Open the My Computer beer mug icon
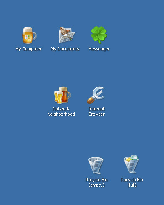This screenshot has width=164, height=205. [x=30, y=35]
